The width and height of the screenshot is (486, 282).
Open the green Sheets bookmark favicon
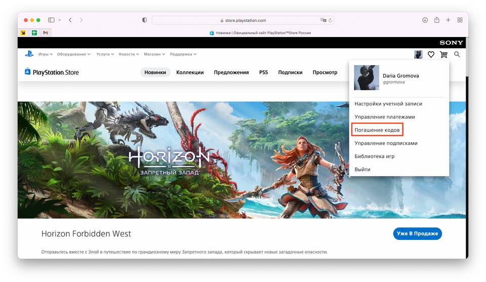(x=34, y=32)
